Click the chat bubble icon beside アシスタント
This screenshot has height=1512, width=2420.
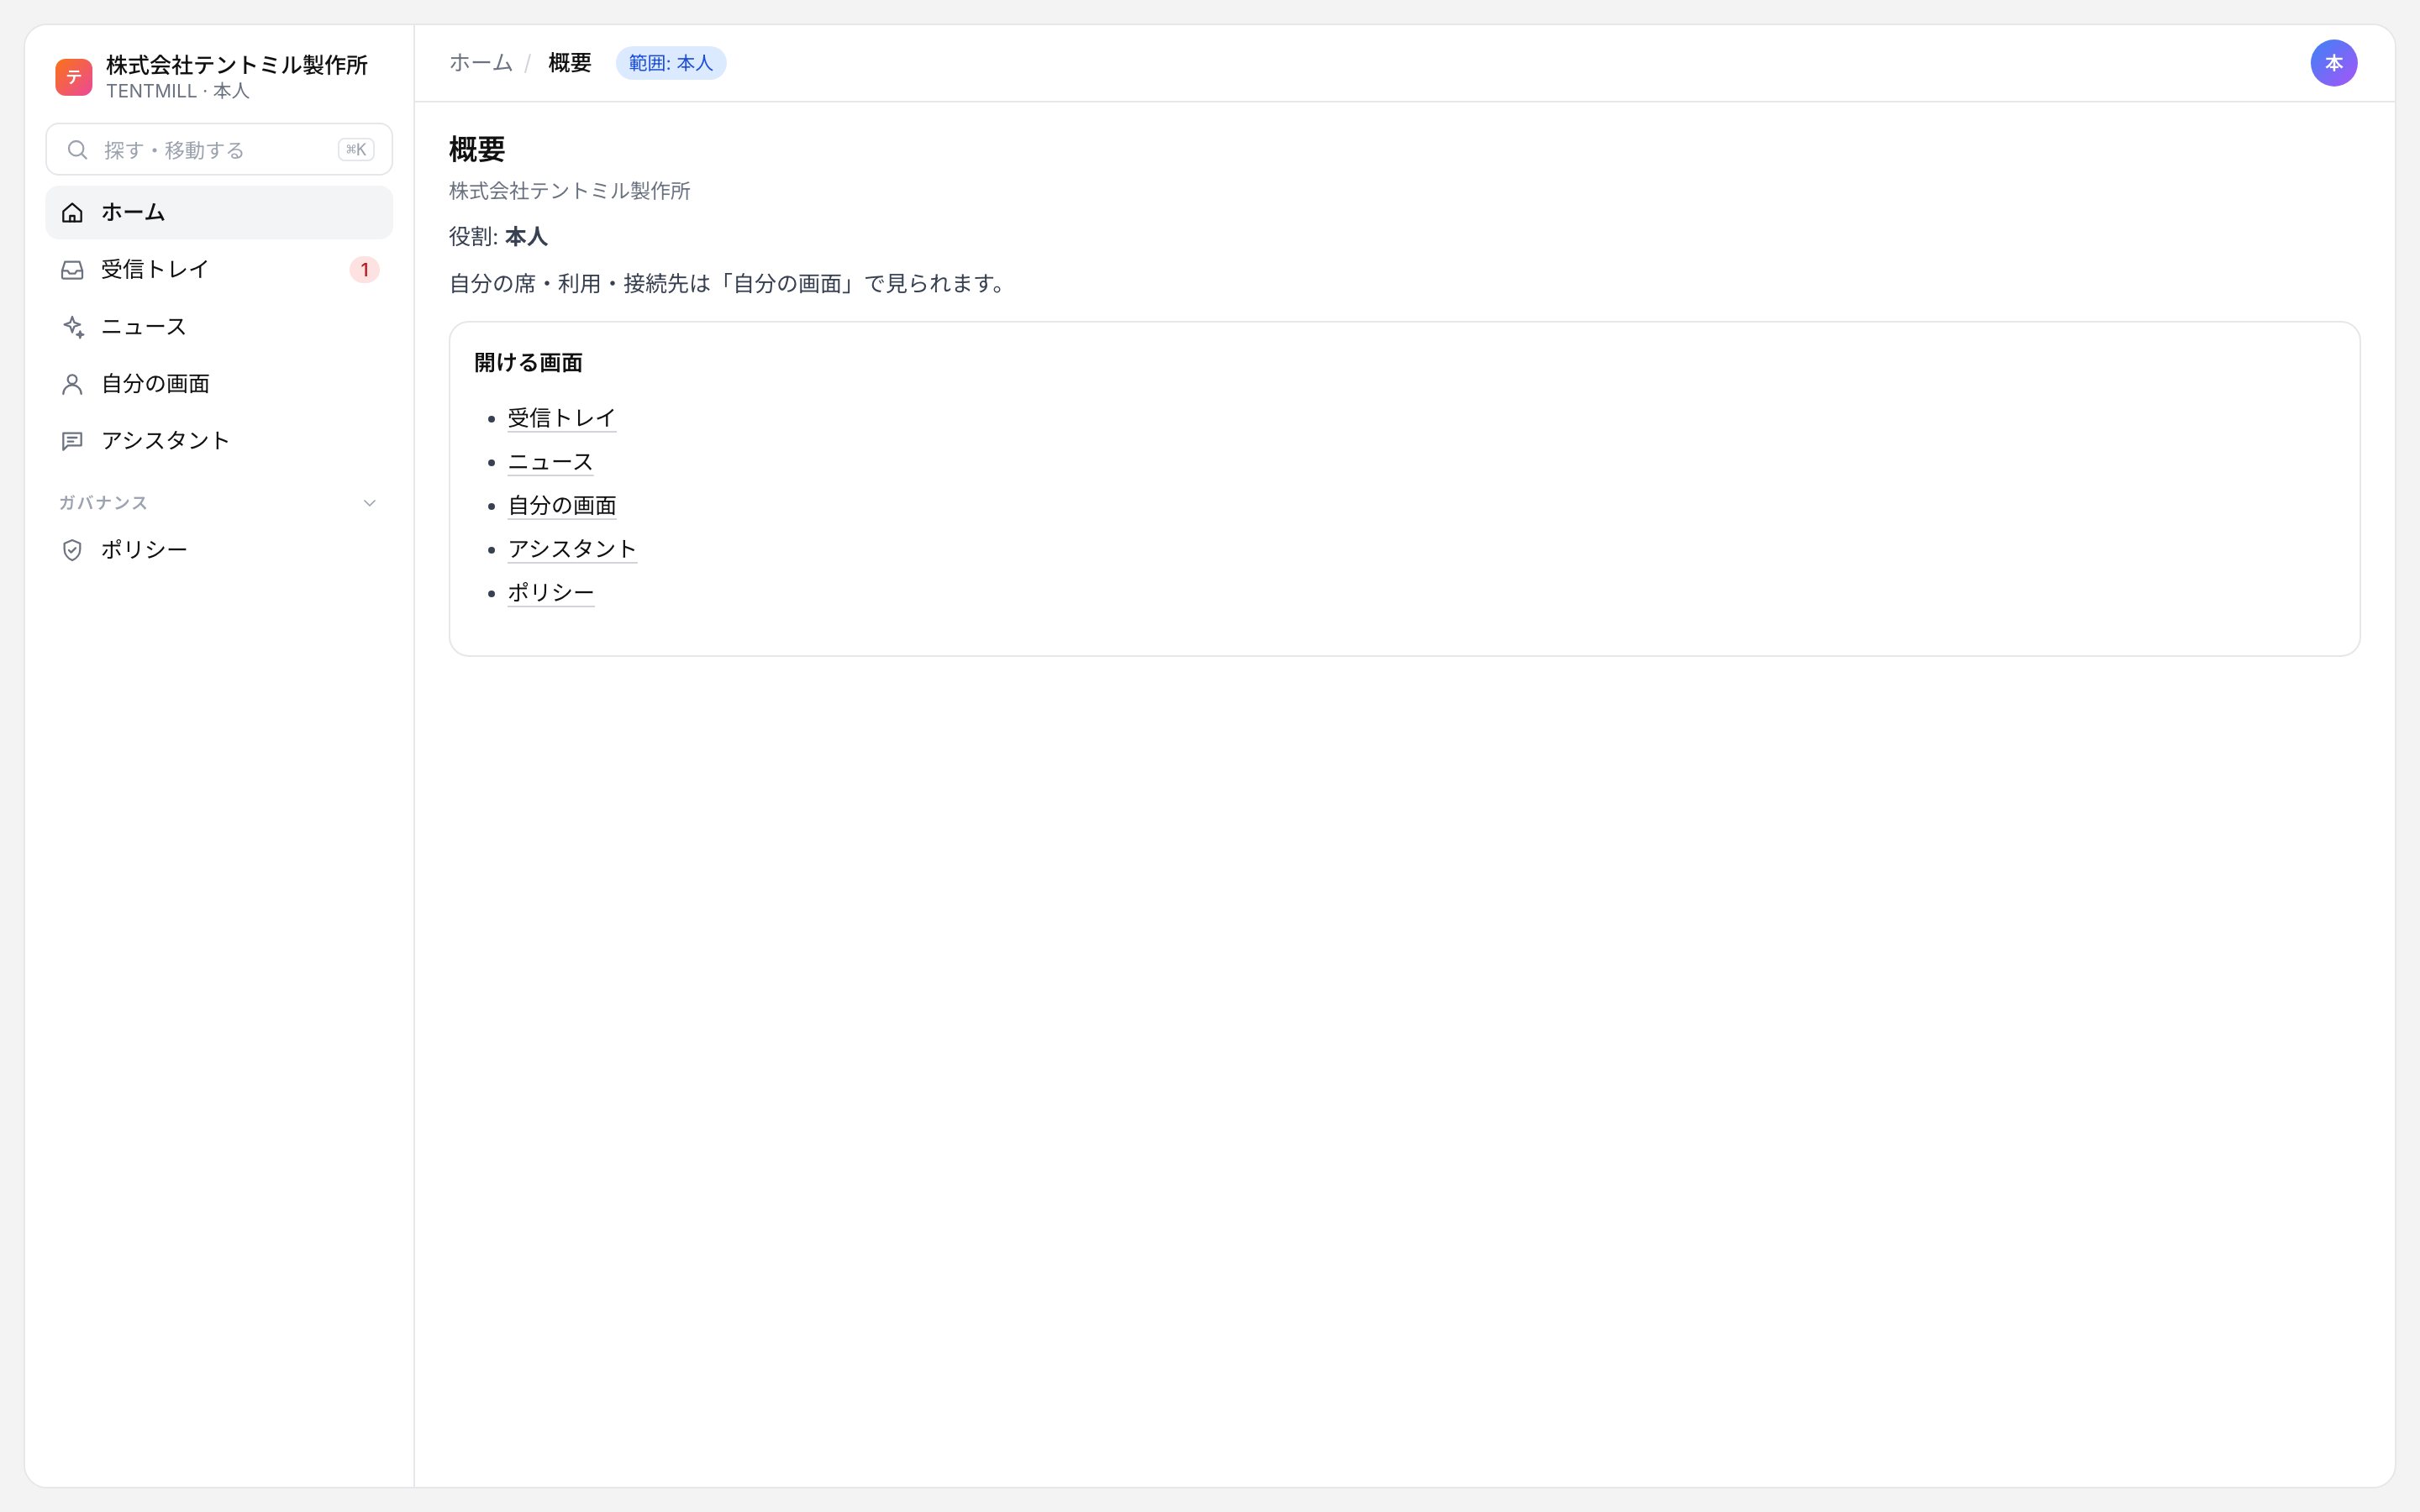72,441
